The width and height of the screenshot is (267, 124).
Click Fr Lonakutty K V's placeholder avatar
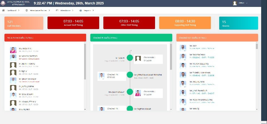point(13,103)
